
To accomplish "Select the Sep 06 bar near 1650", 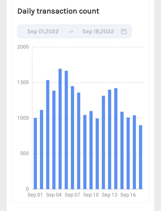I will (66, 130).
